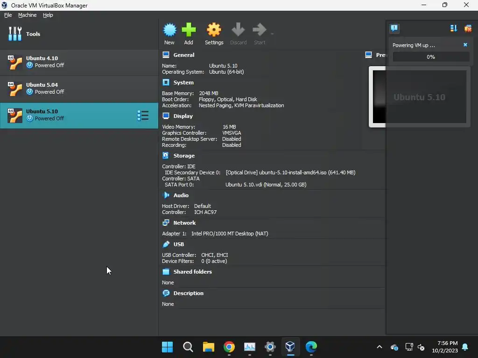Open the Help menu
This screenshot has height=358, width=478.
pos(48,15)
